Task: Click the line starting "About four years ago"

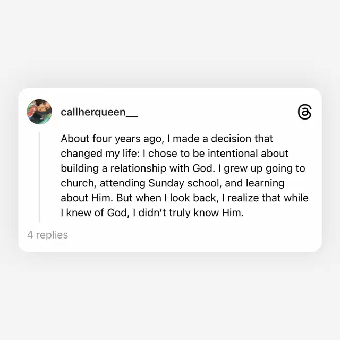Action: (x=167, y=139)
